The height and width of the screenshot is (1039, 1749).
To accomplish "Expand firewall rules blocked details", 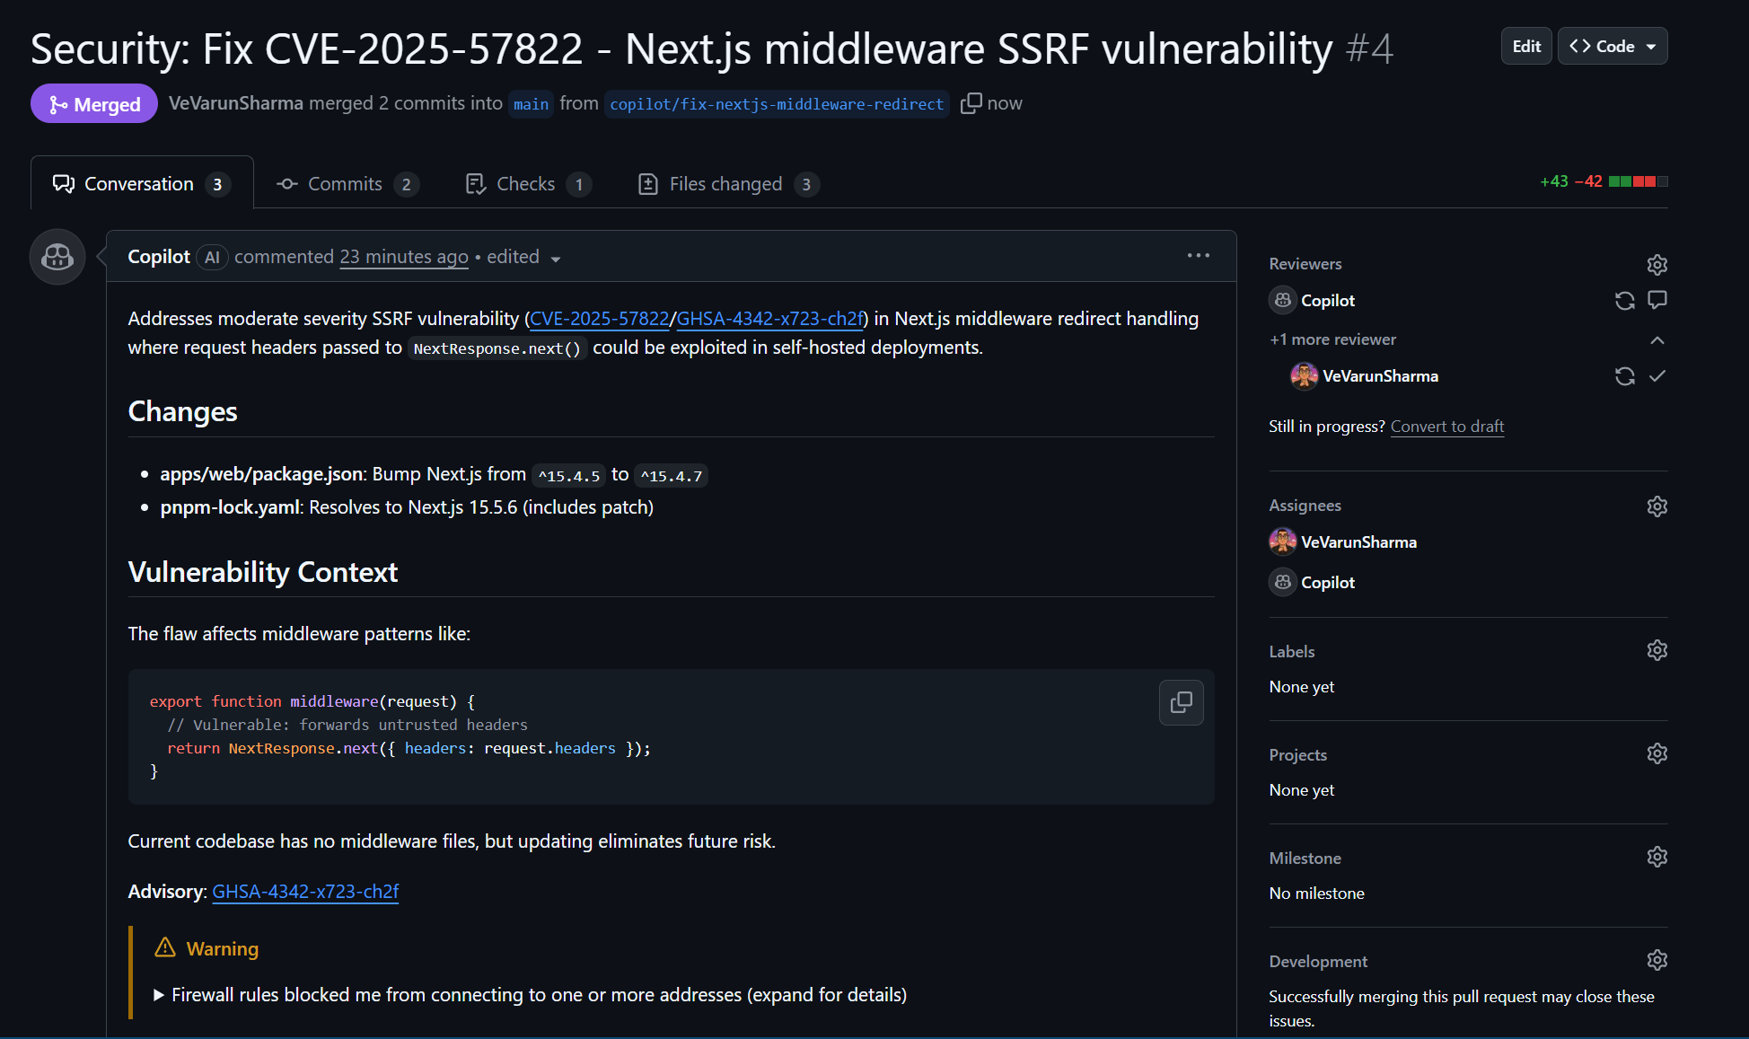I will (531, 995).
